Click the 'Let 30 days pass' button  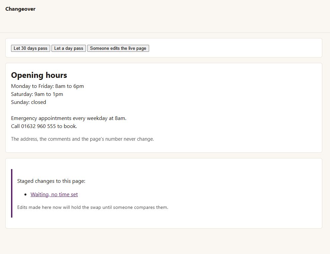(x=30, y=48)
